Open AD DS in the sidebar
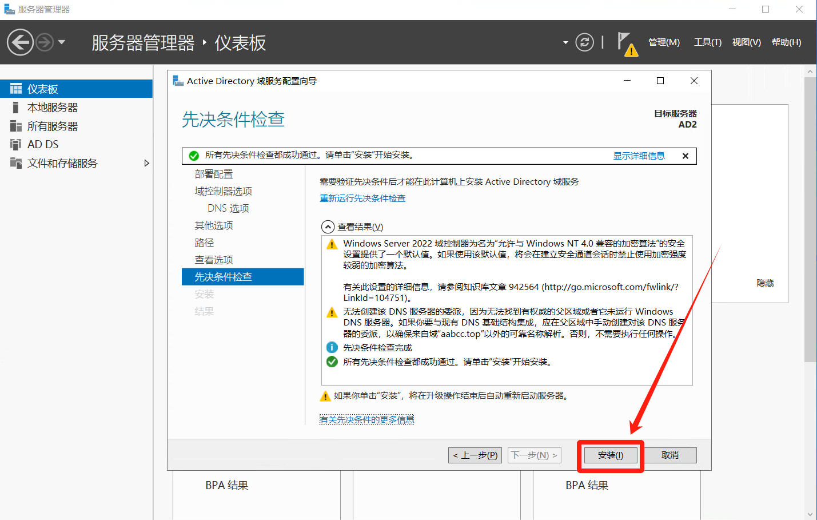The image size is (817, 520). (43, 145)
